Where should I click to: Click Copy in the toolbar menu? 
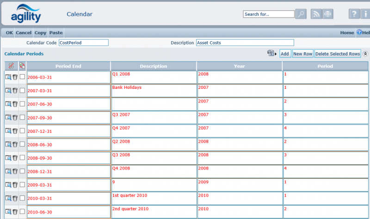40,33
